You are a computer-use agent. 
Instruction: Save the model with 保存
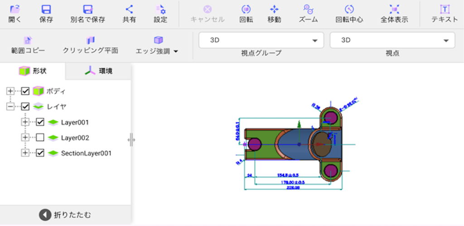tap(46, 14)
